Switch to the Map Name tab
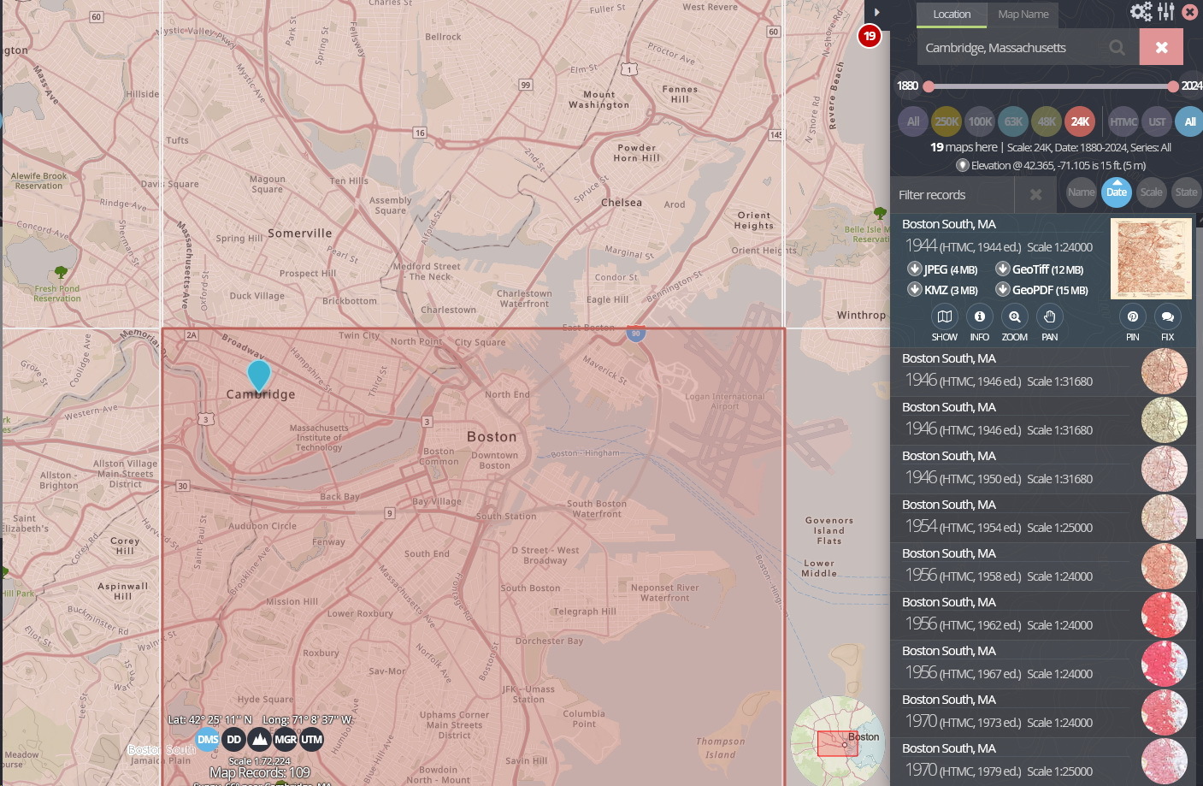The height and width of the screenshot is (786, 1203). (1023, 15)
